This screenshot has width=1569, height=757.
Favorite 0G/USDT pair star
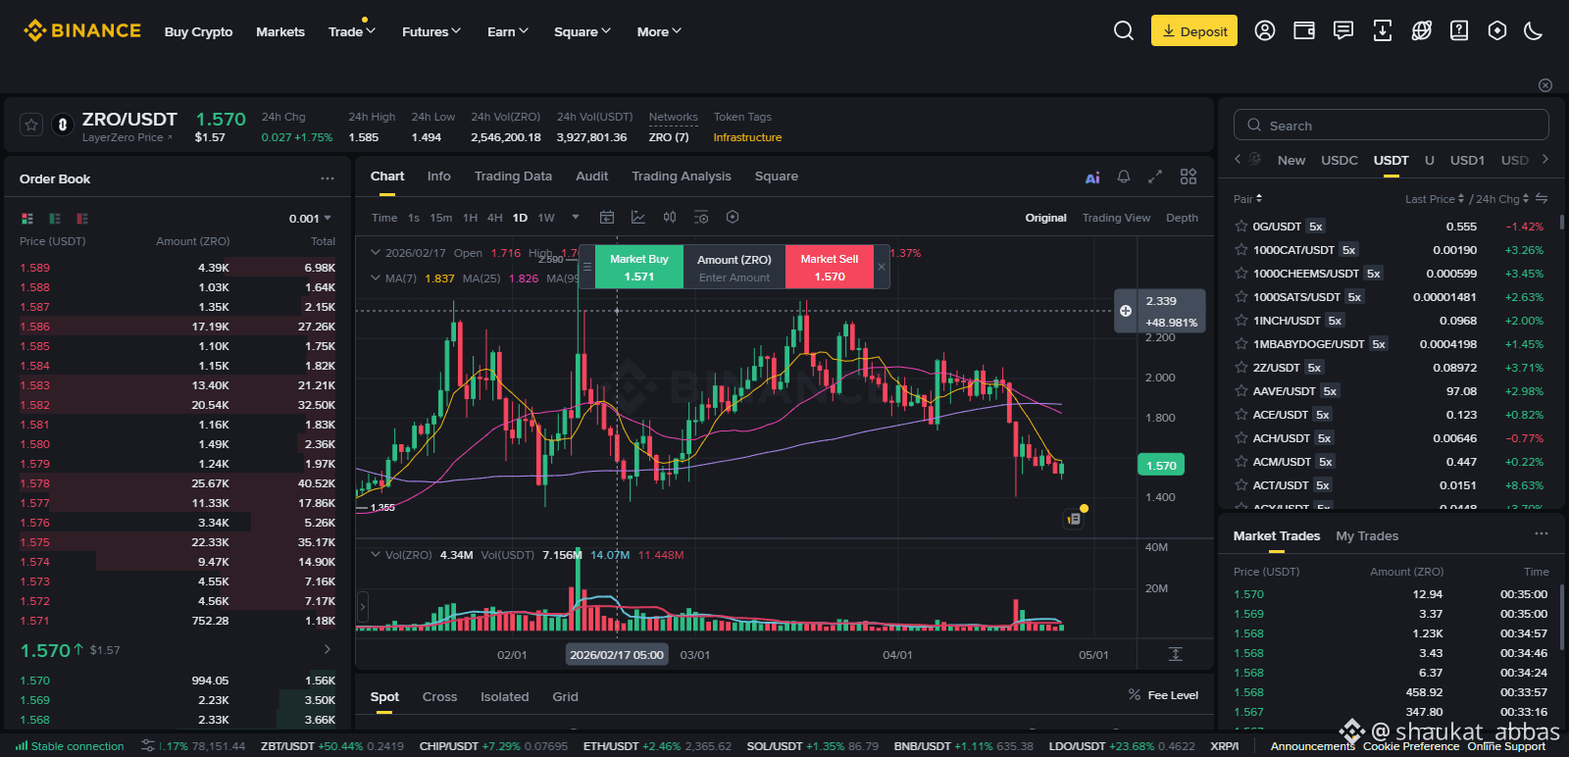[1241, 227]
